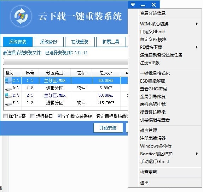
Task: Minimize the reinstall tool window
Action: 143,5
